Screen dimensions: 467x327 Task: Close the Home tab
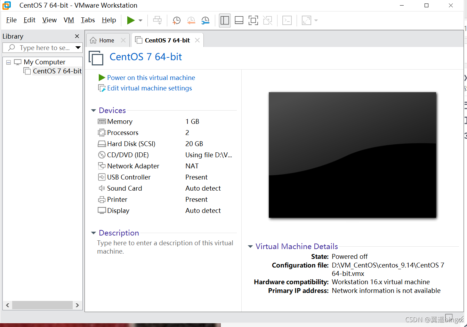[123, 40]
